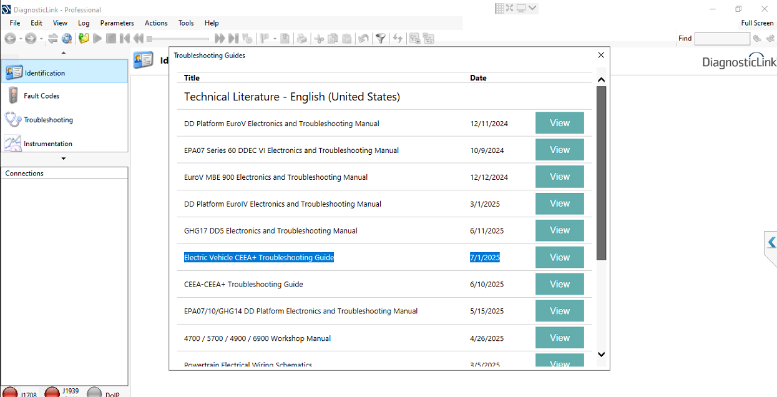The width and height of the screenshot is (777, 397).
Task: View the GHG17 DD5 Troubleshooting Manual
Action: click(x=559, y=230)
